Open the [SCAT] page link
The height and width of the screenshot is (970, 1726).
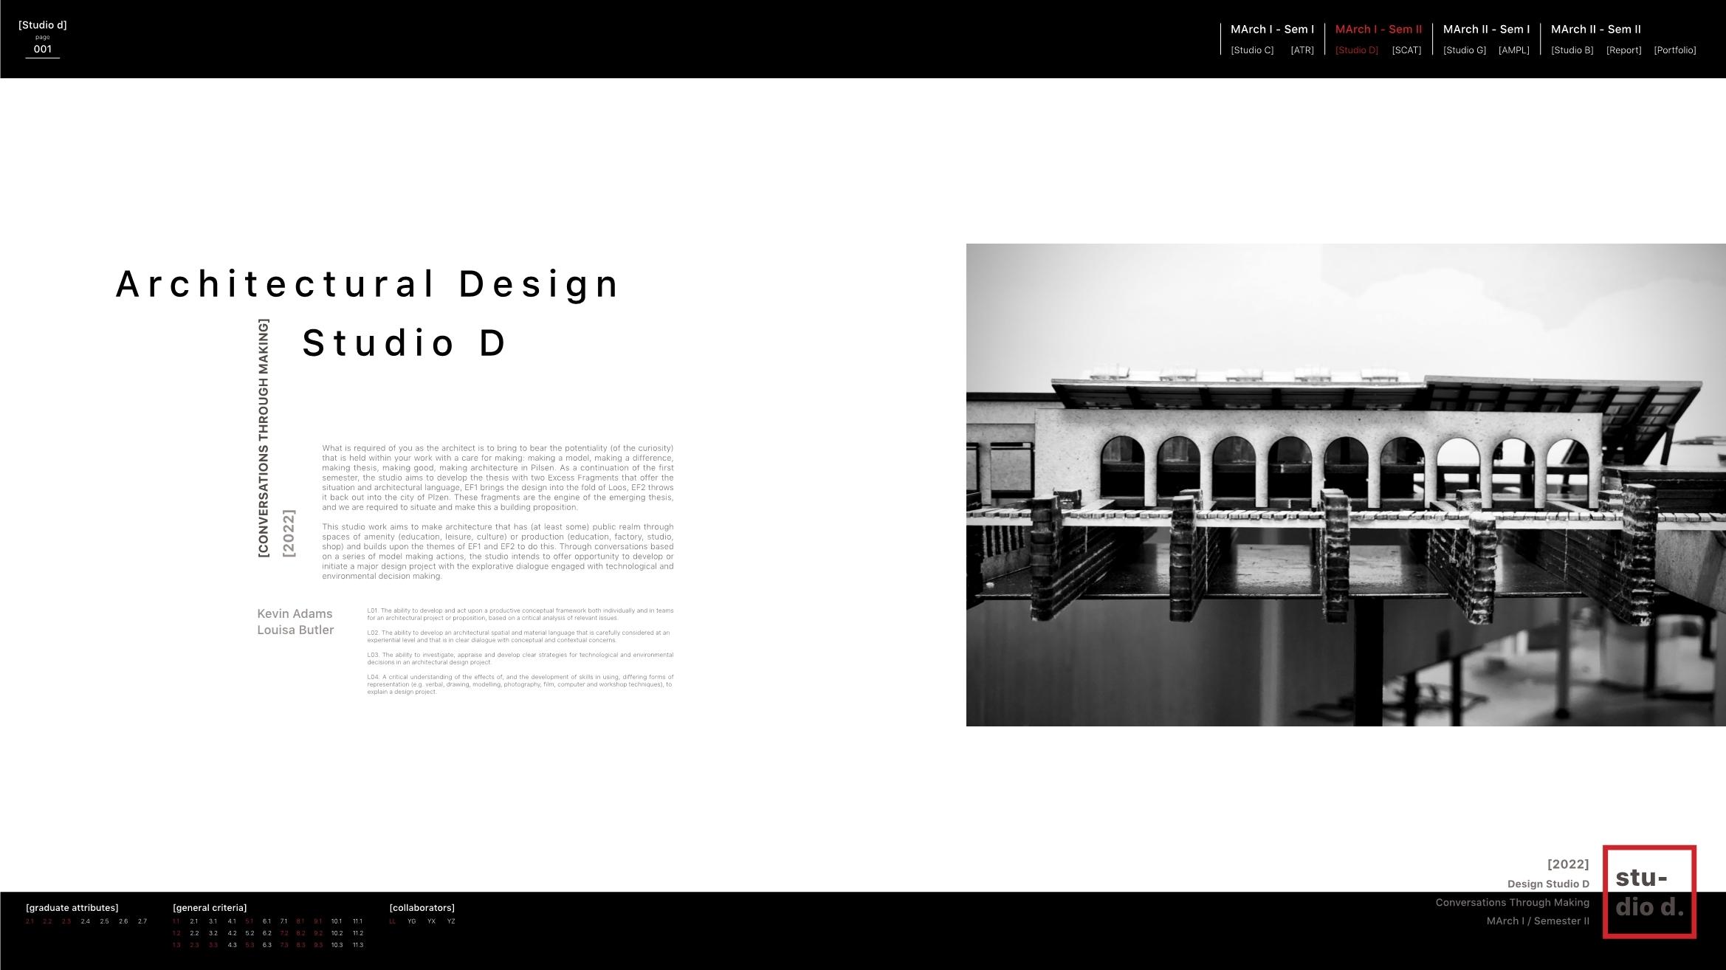[1406, 50]
